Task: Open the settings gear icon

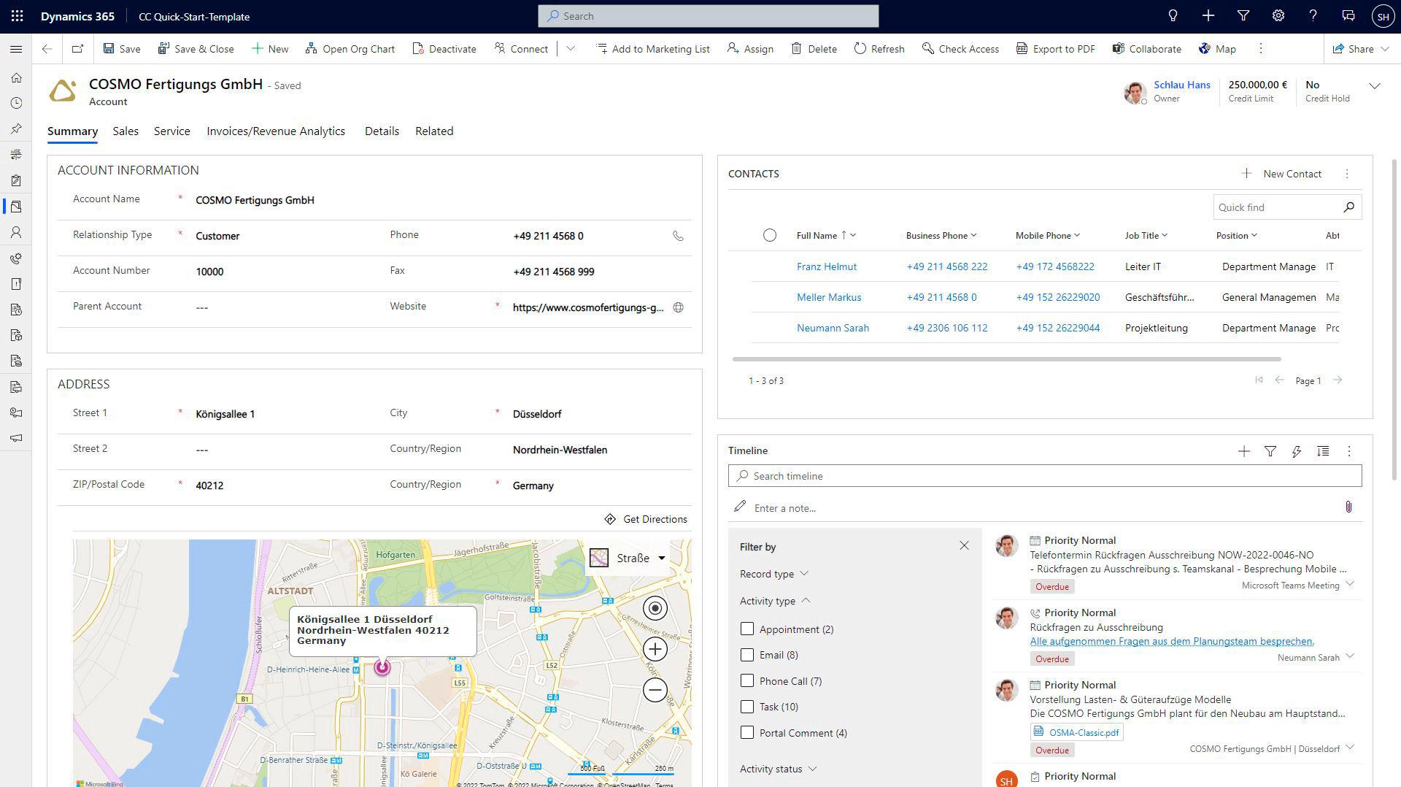Action: pyautogui.click(x=1278, y=16)
